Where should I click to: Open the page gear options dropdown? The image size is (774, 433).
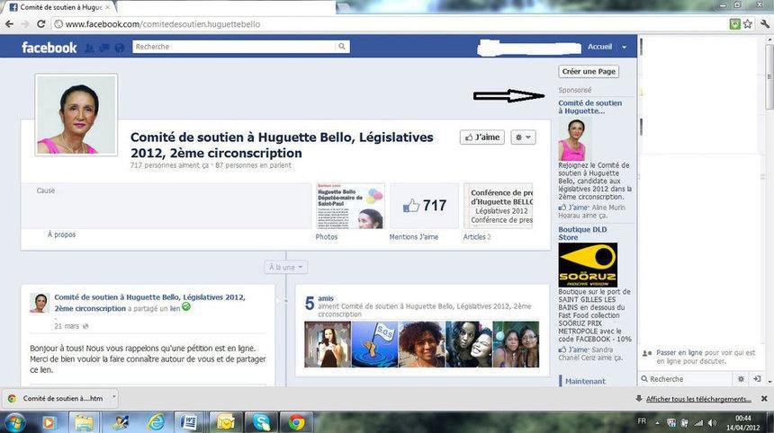tap(523, 137)
